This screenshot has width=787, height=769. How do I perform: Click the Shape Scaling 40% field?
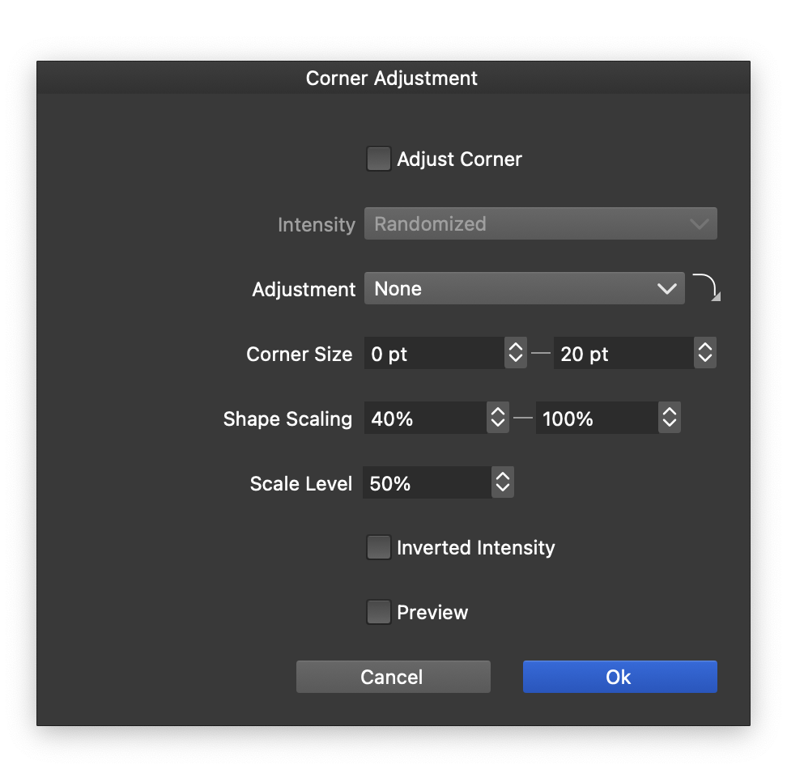coord(425,418)
